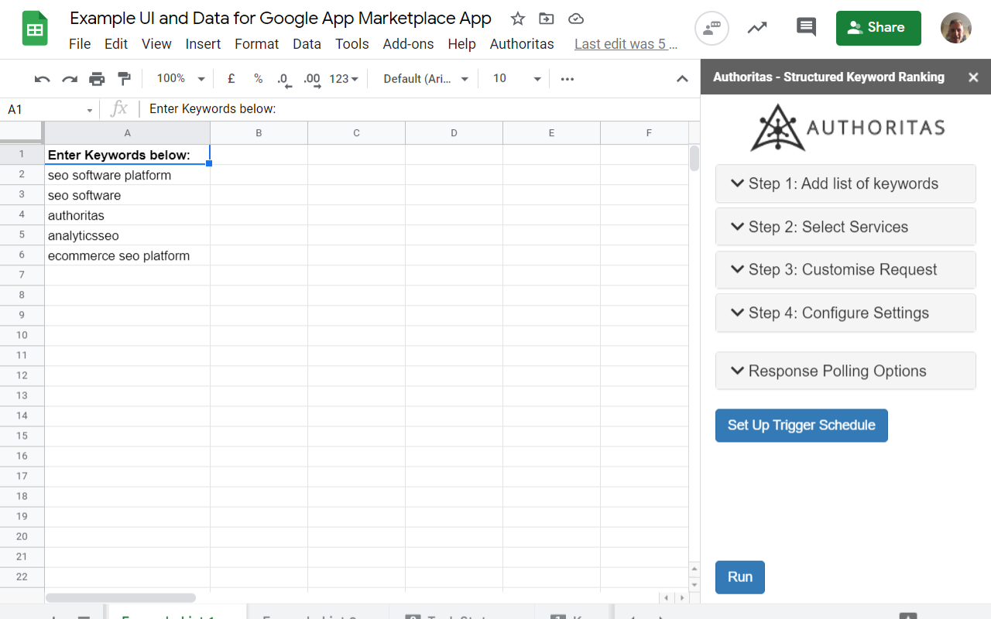Screen dimensions: 991x619
Task: Open the Help menu
Action: tap(461, 44)
